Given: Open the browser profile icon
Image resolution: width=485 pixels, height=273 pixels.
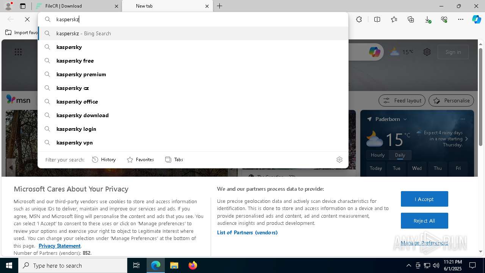Looking at the screenshot, I should (x=8, y=6).
